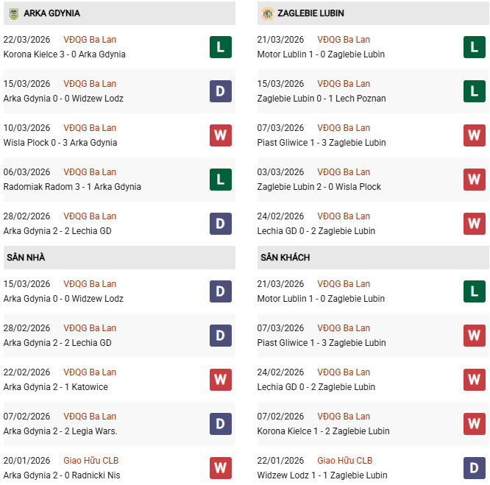This screenshot has width=490, height=485.
Task: Click the W badge for Zaglebie Lubin 2 - 0 Wisla Plock
Action: point(474,180)
